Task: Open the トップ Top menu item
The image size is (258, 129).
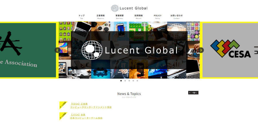Action: [82, 17]
